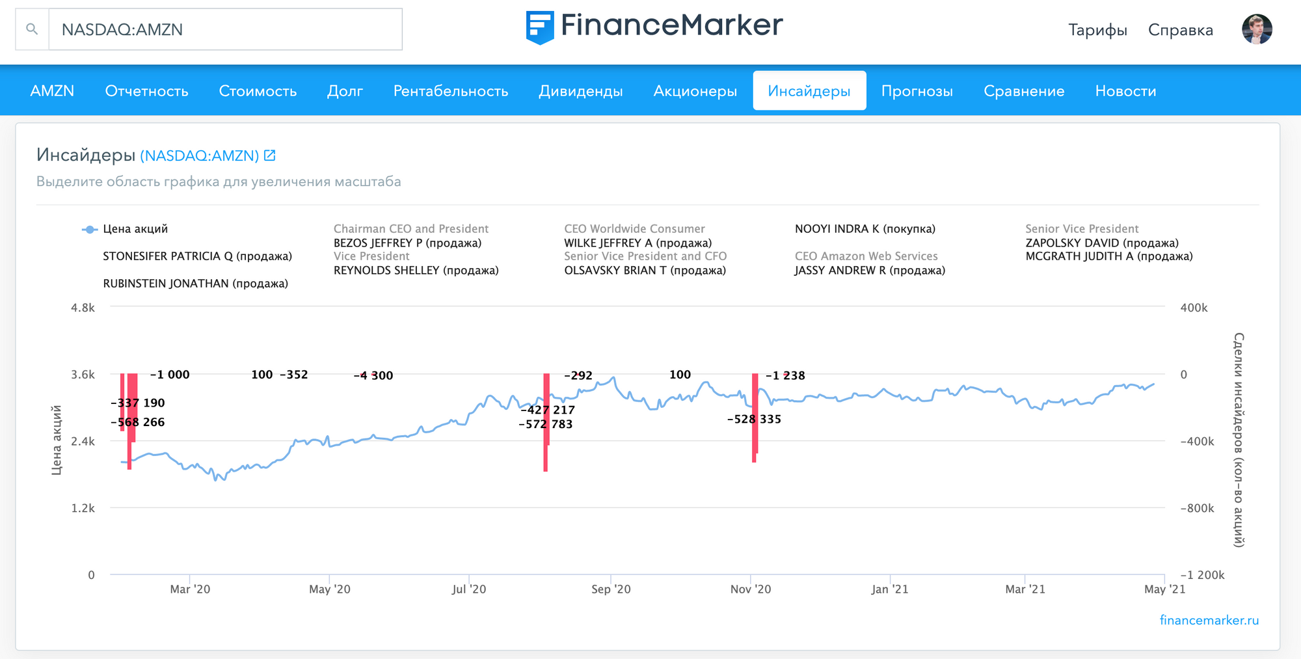Click the -4 300 trade label

373,375
